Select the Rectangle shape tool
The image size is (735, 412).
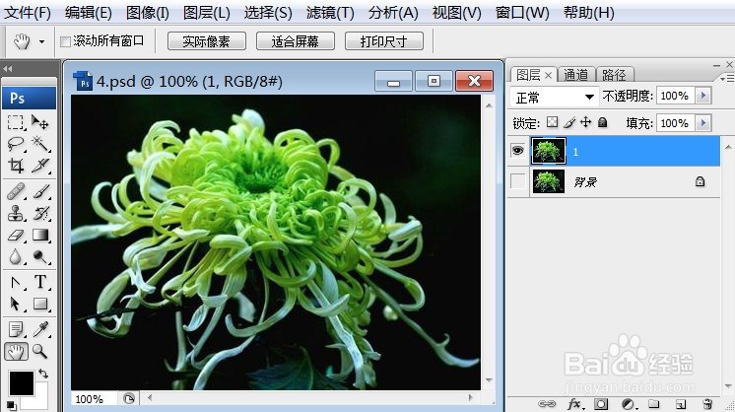pos(40,305)
